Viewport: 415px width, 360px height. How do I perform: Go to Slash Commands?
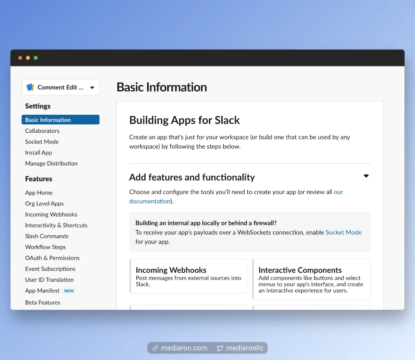(47, 236)
